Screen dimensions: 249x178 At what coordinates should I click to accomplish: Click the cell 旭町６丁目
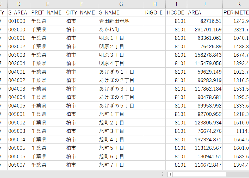pyautogui.click(x=121, y=156)
